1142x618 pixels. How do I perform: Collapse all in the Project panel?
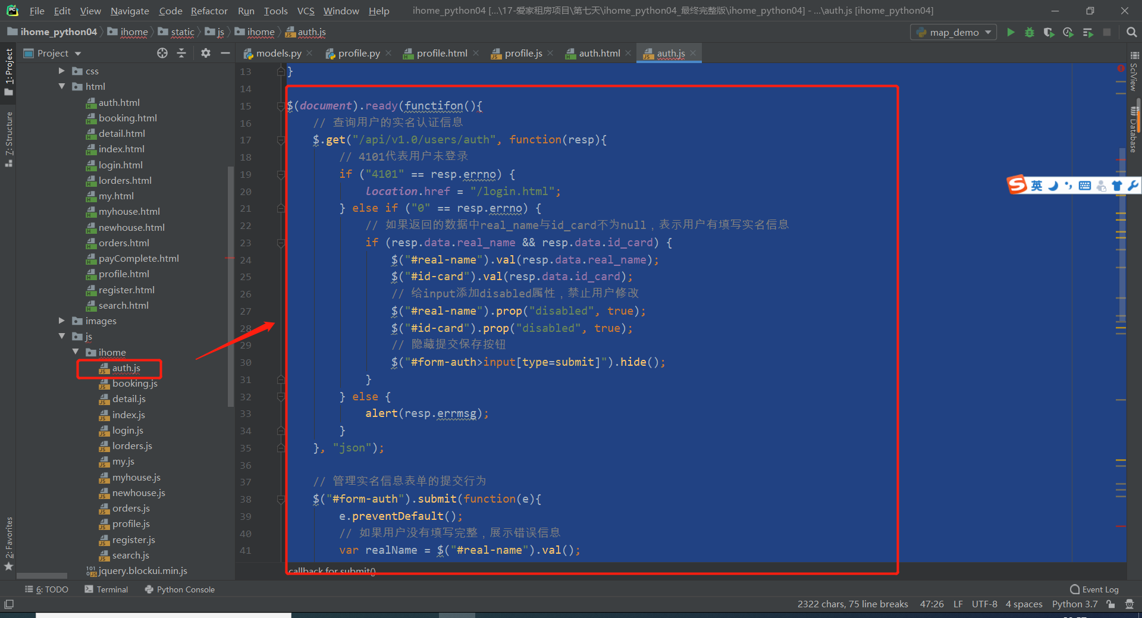pos(181,53)
